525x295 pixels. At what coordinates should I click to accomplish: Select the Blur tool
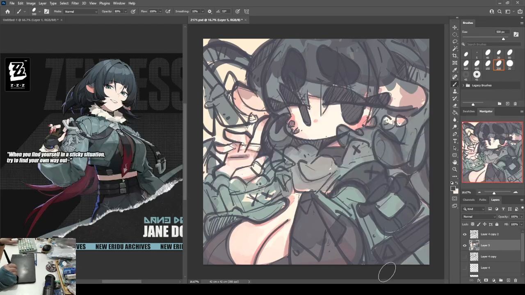pyautogui.click(x=455, y=120)
